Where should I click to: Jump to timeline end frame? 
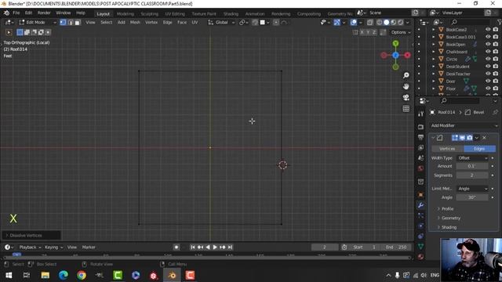click(x=230, y=248)
